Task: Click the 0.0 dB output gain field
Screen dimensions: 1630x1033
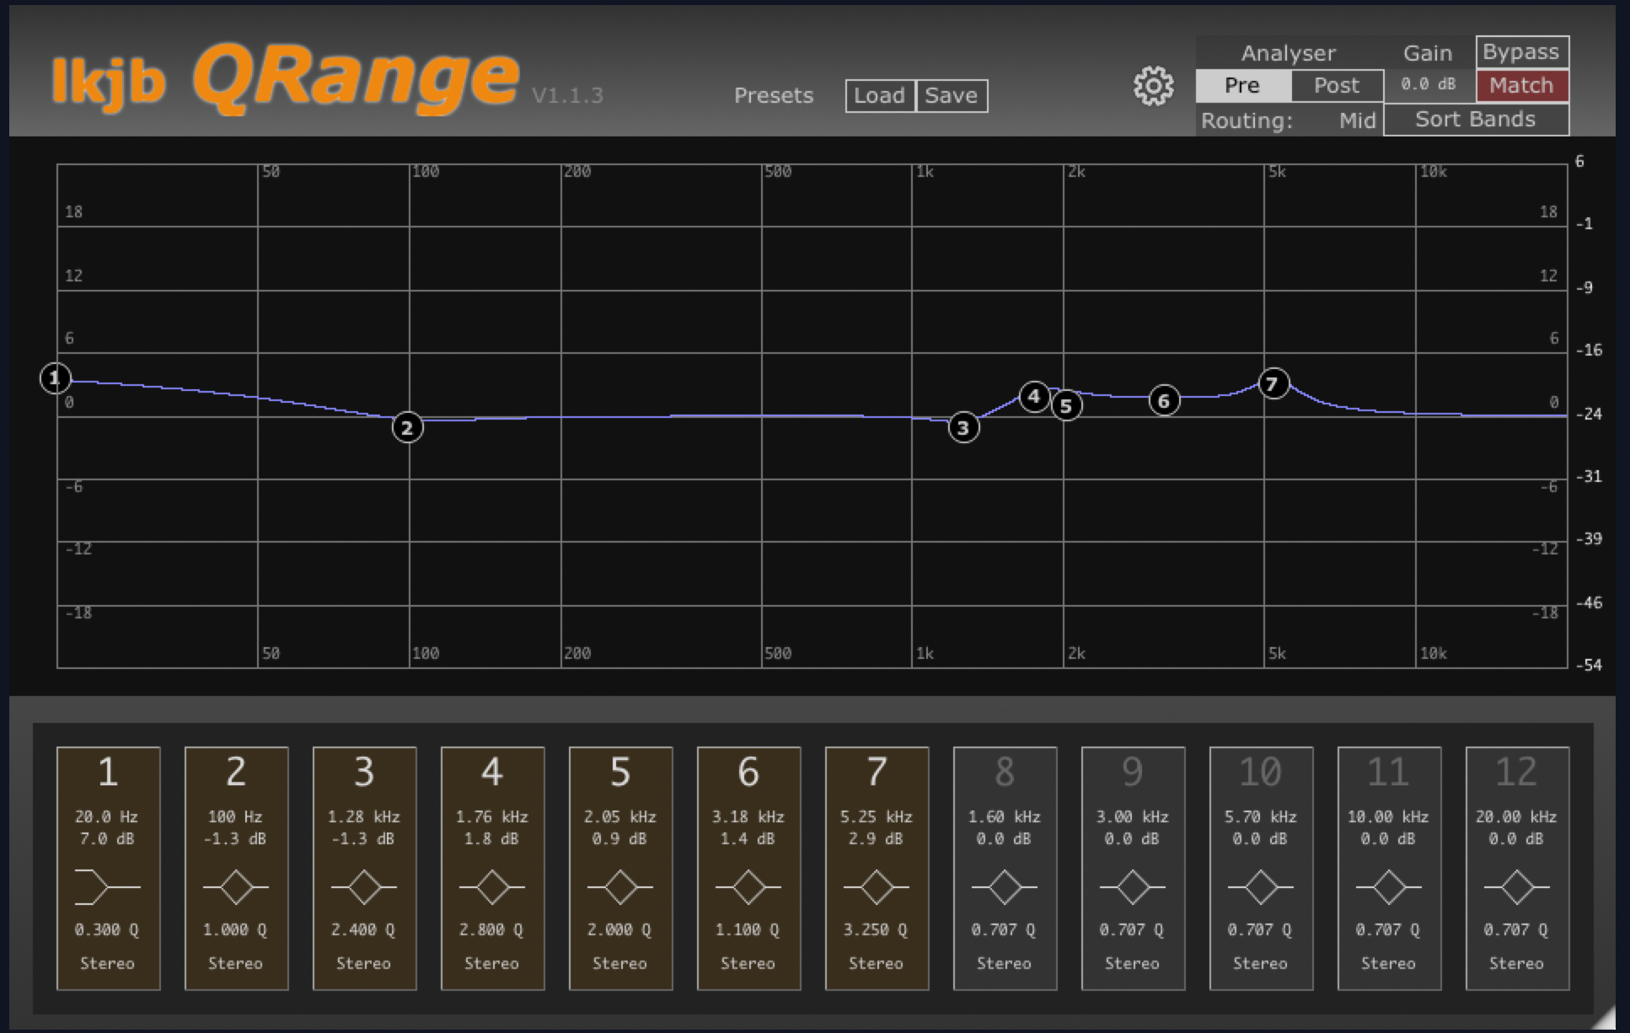Action: [x=1429, y=84]
